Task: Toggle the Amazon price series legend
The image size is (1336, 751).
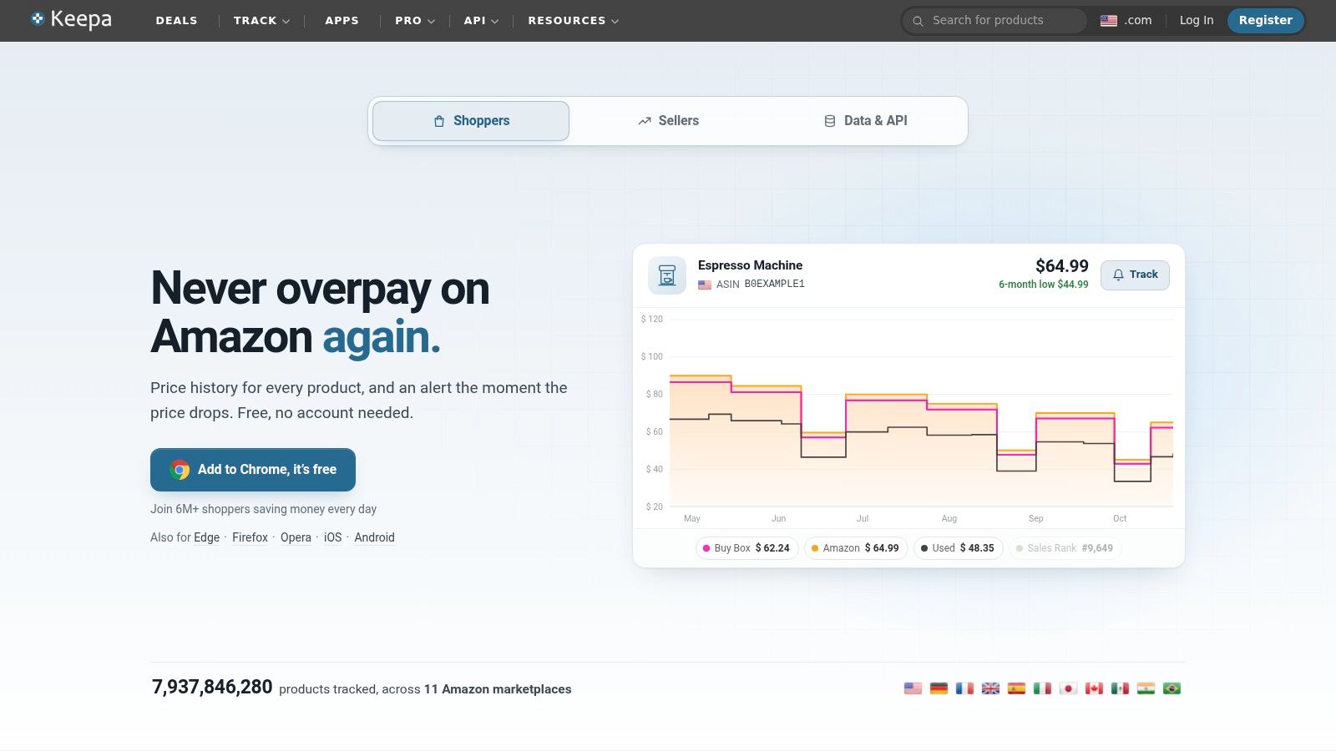Action: (855, 548)
